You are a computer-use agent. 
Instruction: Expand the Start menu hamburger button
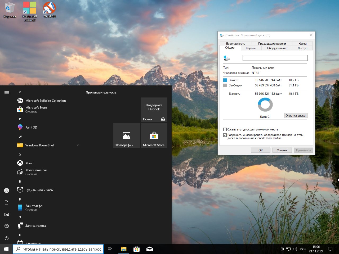tap(7, 92)
